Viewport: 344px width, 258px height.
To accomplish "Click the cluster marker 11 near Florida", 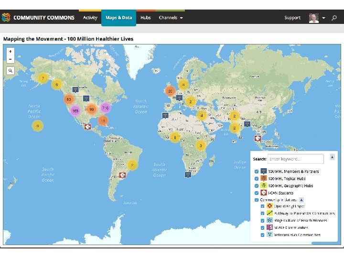I will coord(103,121).
